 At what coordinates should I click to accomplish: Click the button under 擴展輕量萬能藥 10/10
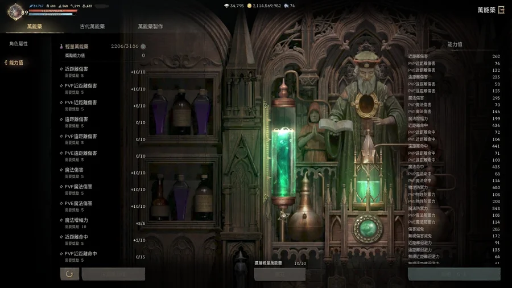(x=279, y=274)
